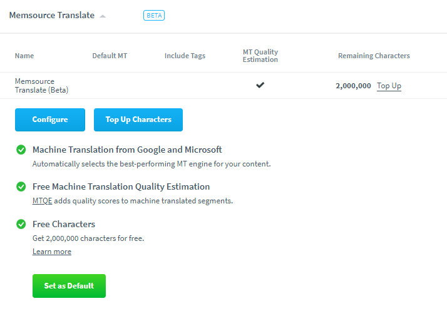
Task: Click the Memsource Translate section title
Action: tap(52, 16)
